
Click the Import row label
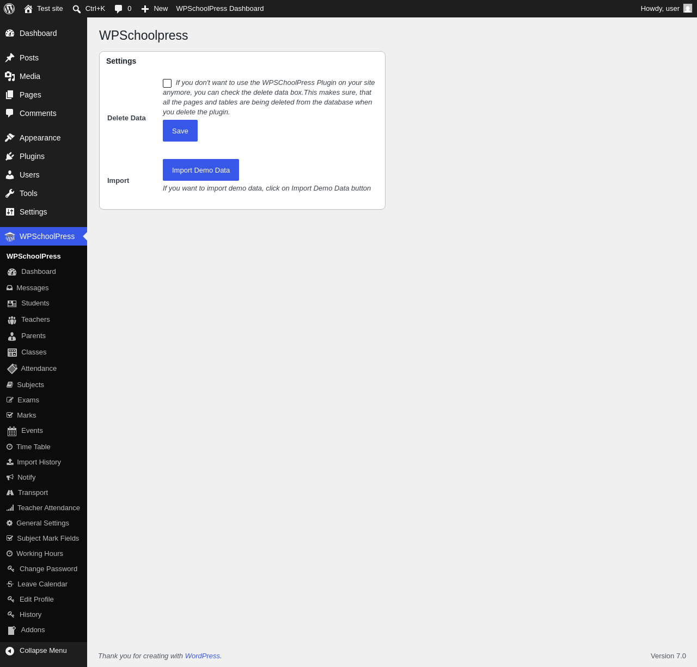point(118,181)
